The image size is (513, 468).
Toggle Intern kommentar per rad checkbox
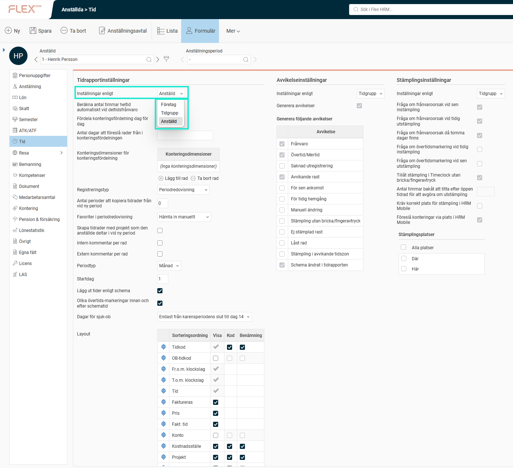click(x=160, y=243)
